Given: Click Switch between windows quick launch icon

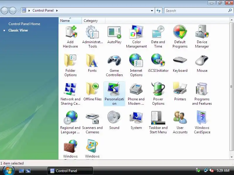Looking at the screenshot, I should (x=28, y=171).
